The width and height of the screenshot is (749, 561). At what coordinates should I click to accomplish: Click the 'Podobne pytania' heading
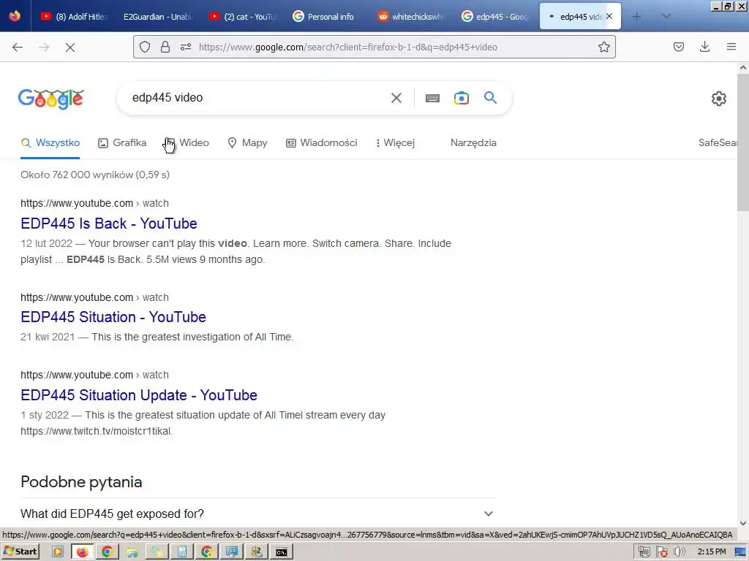tap(81, 482)
